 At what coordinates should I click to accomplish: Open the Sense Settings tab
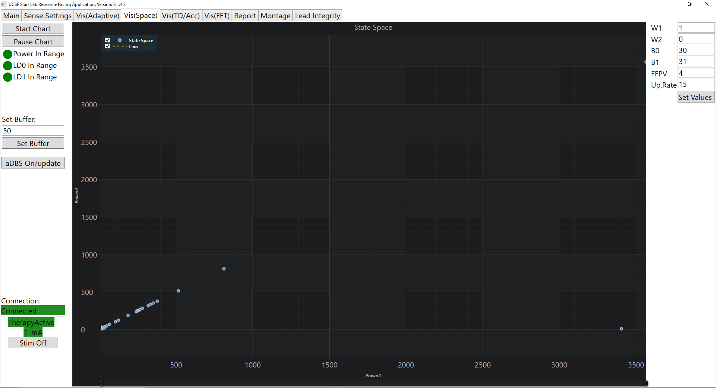click(48, 16)
